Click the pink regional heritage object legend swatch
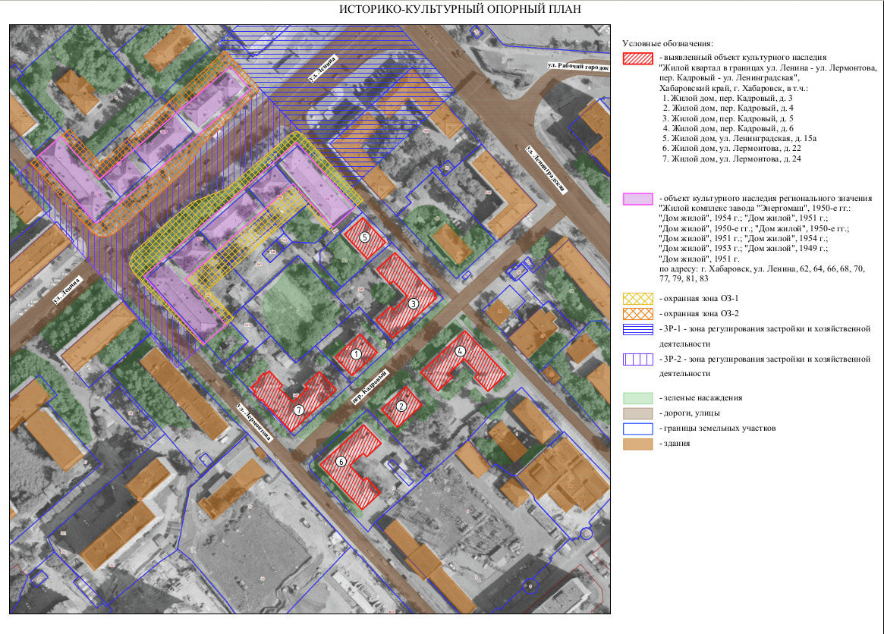 click(x=637, y=199)
